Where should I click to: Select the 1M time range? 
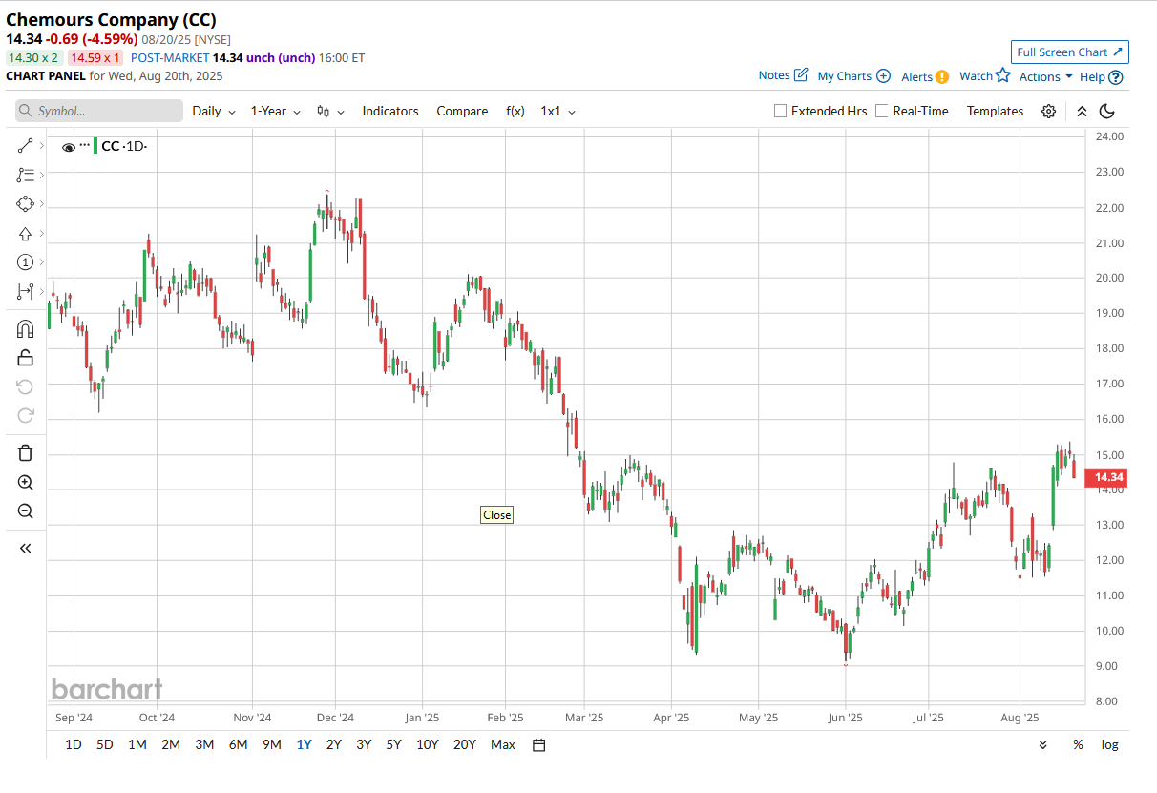tap(137, 745)
